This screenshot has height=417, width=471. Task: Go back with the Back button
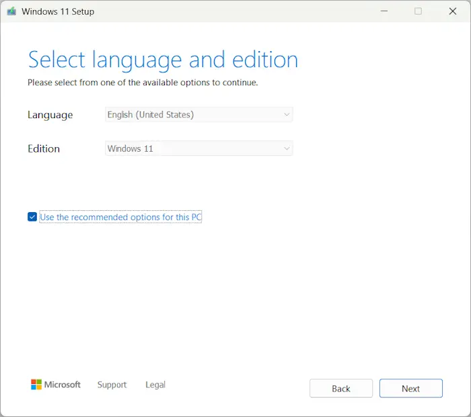click(x=341, y=389)
